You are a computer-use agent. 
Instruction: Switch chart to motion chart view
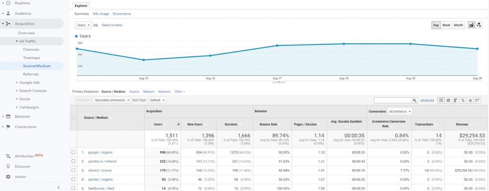[x=479, y=25]
